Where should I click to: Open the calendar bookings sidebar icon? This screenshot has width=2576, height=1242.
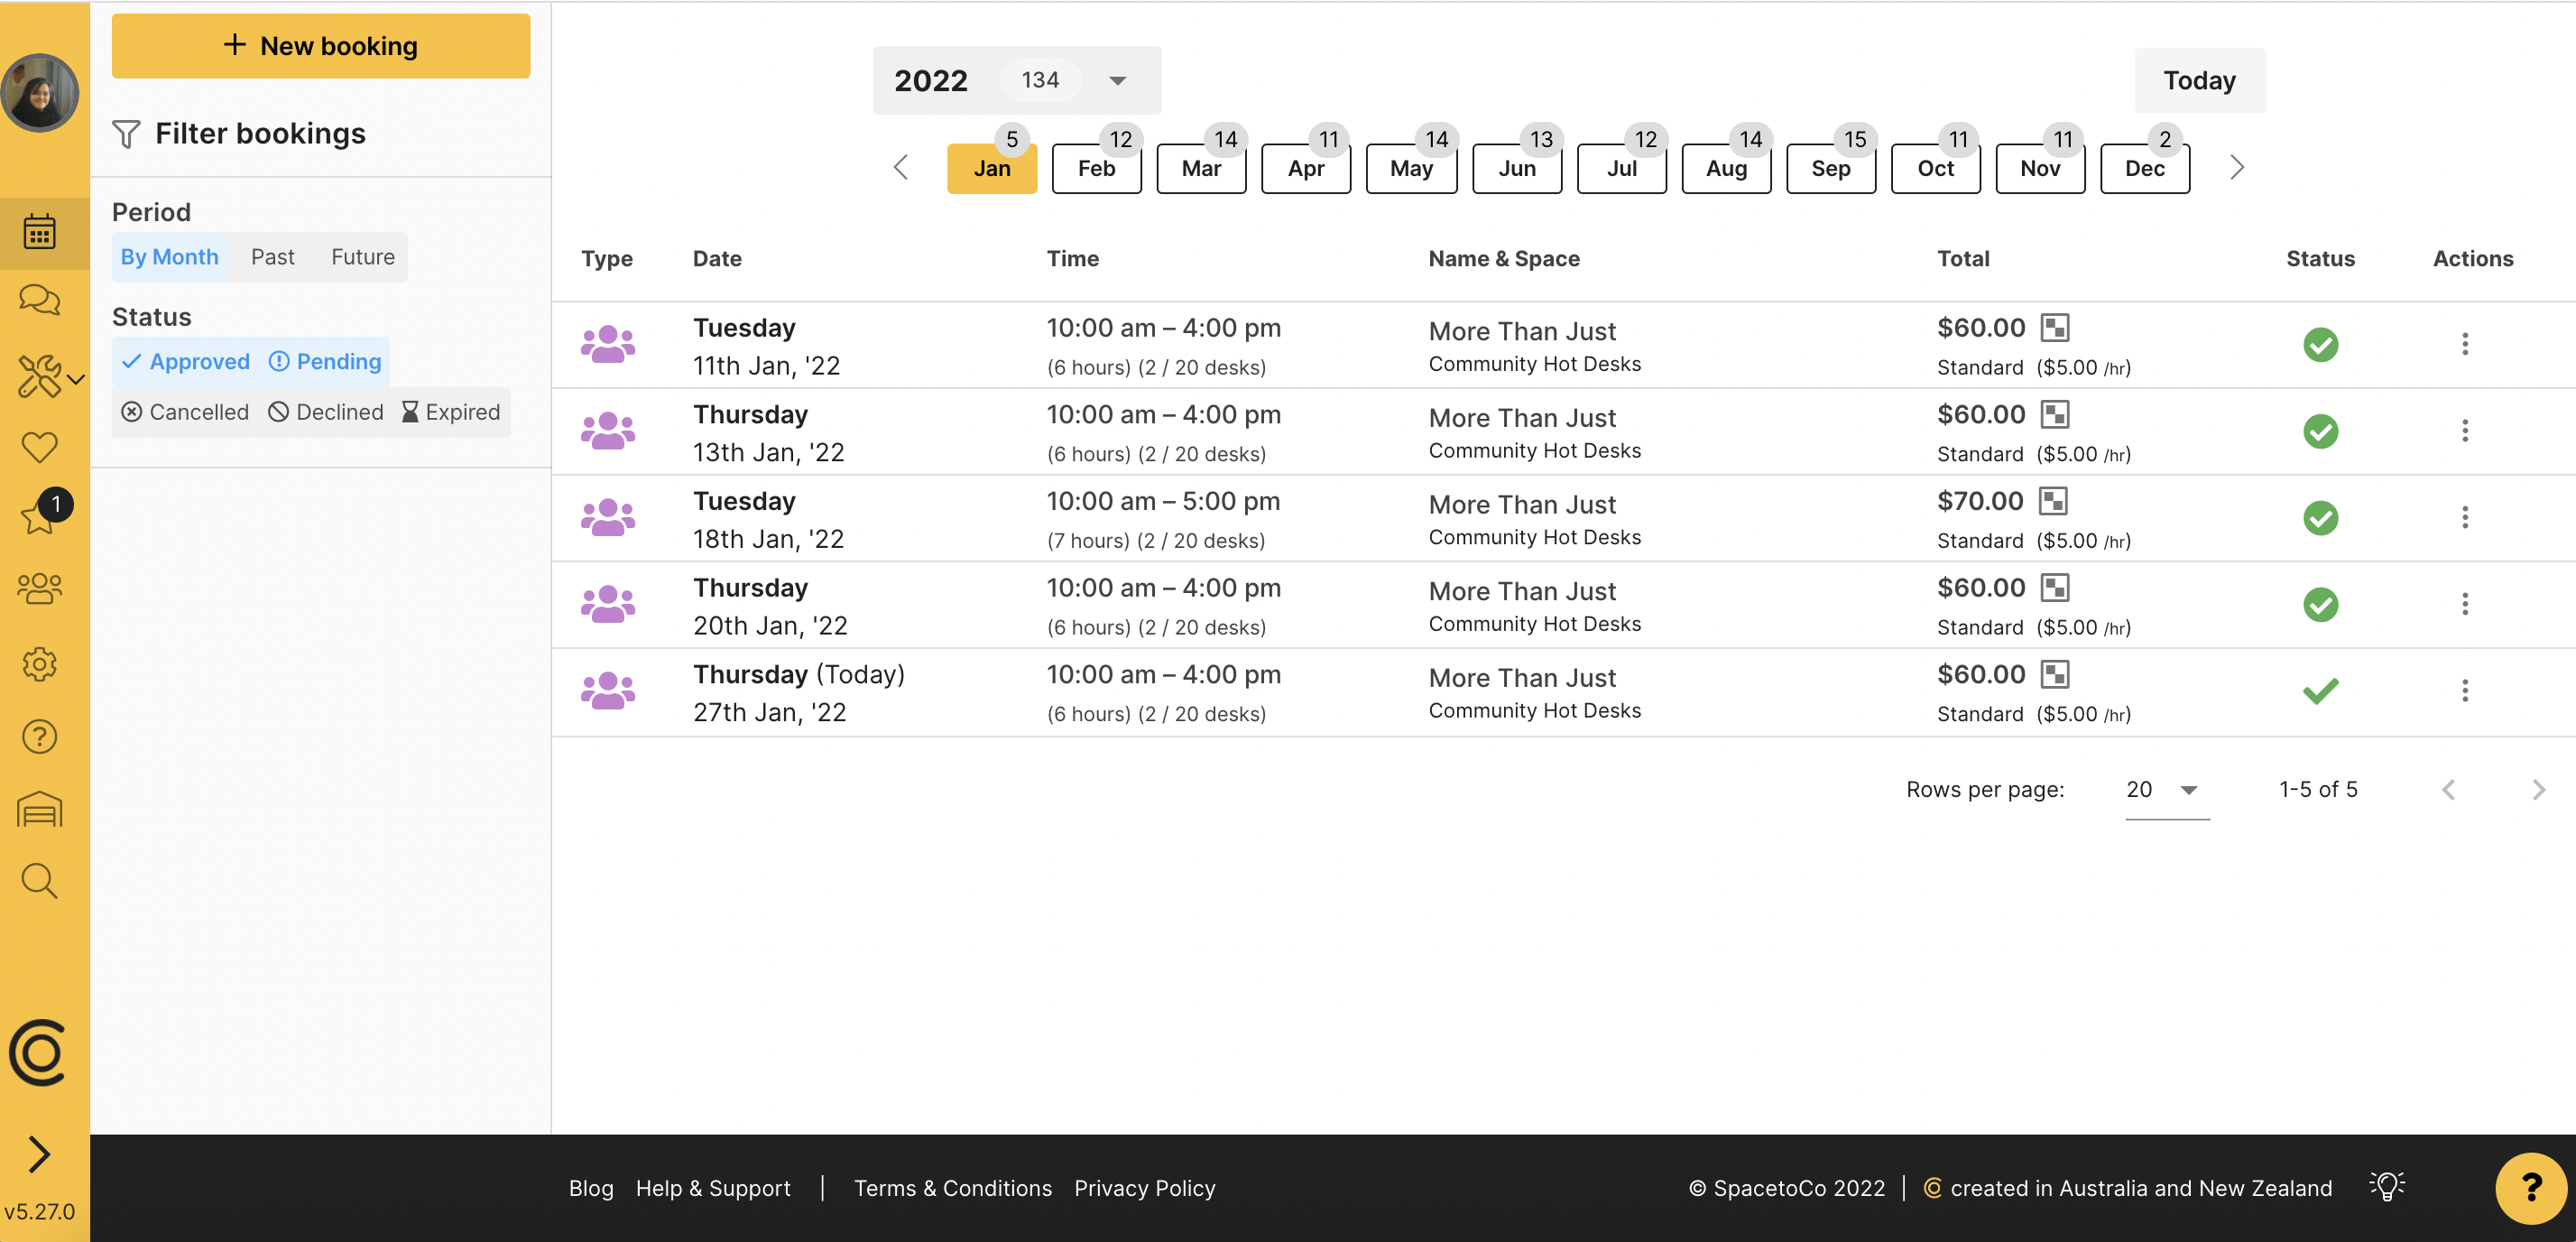(x=40, y=231)
